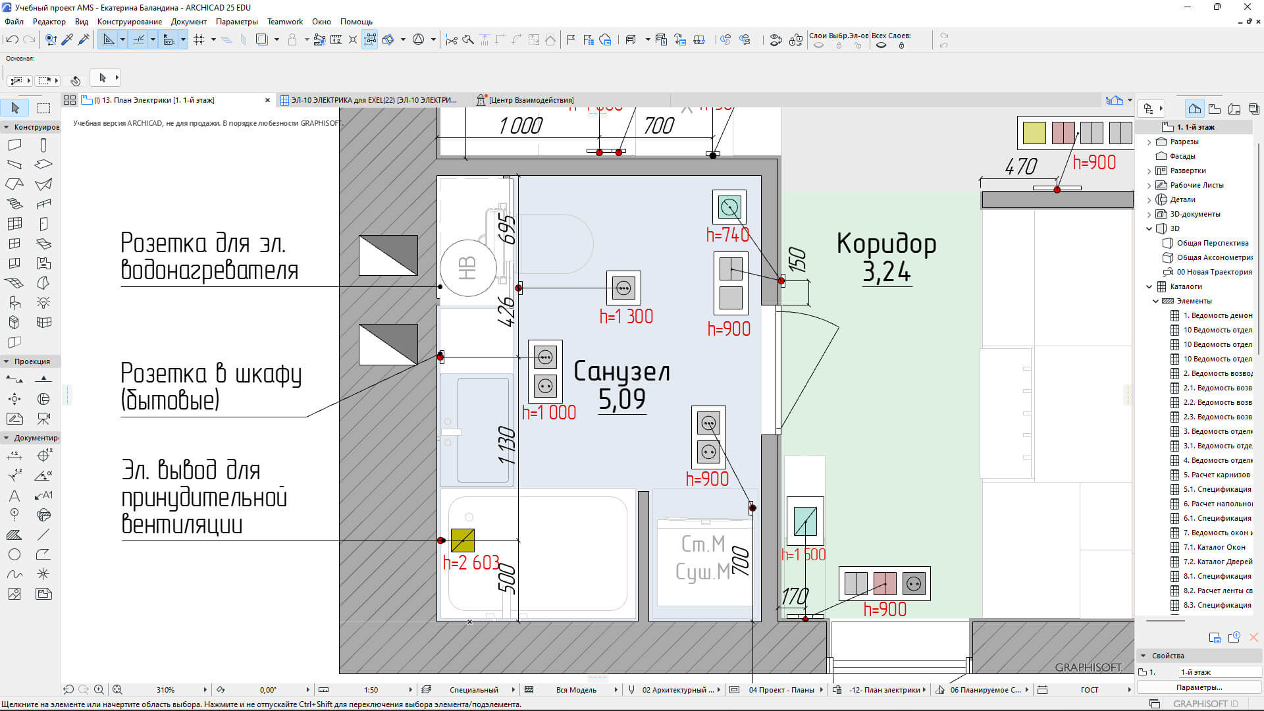The height and width of the screenshot is (711, 1264).
Task: Click the Pick Up Parameters eyedropper
Action: pos(67,40)
